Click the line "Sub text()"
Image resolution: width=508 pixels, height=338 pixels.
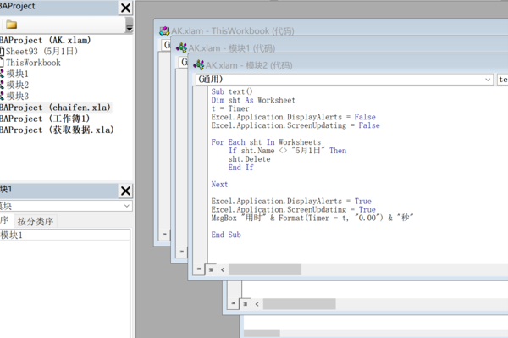click(232, 91)
